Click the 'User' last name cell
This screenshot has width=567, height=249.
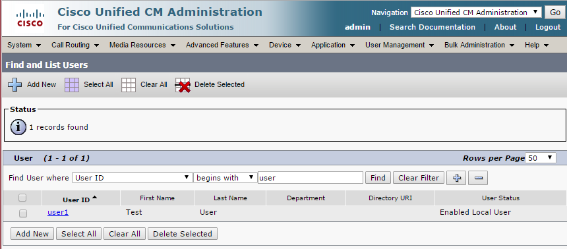coord(208,212)
